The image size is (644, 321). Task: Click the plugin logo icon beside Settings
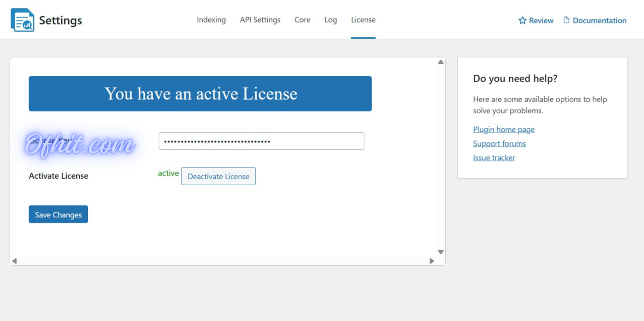[x=23, y=20]
